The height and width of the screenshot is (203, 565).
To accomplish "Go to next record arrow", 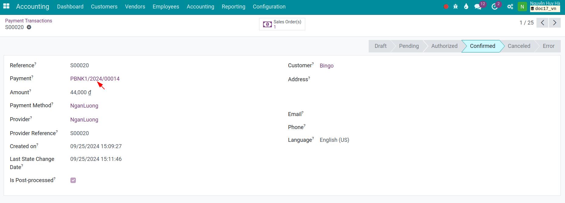I will point(555,23).
